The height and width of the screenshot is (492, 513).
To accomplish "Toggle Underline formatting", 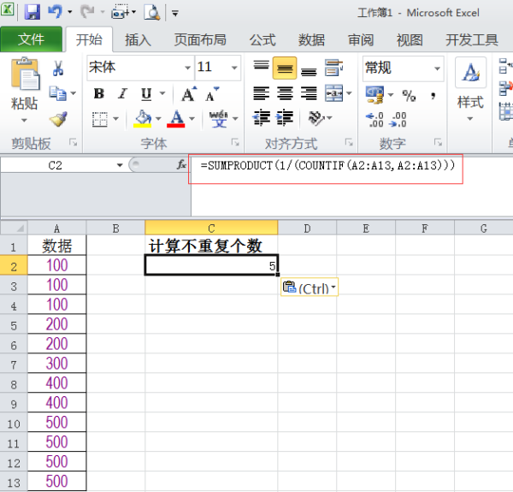I will pyautogui.click(x=146, y=94).
